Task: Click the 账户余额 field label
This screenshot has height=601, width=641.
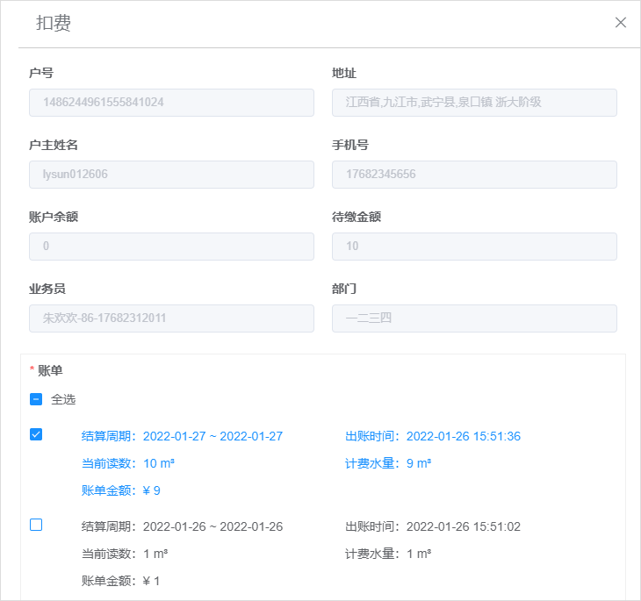Action: 54,217
